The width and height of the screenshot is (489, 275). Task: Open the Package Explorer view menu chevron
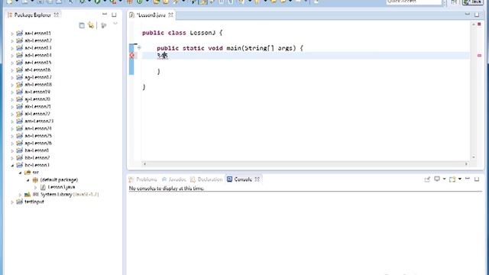(x=115, y=24)
